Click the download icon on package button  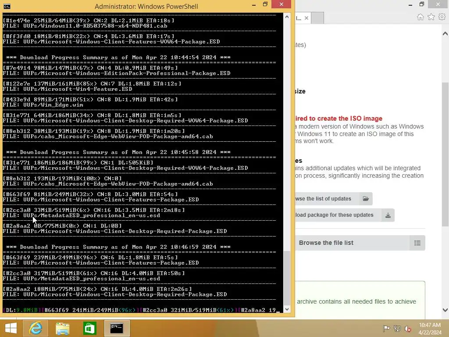point(388,215)
